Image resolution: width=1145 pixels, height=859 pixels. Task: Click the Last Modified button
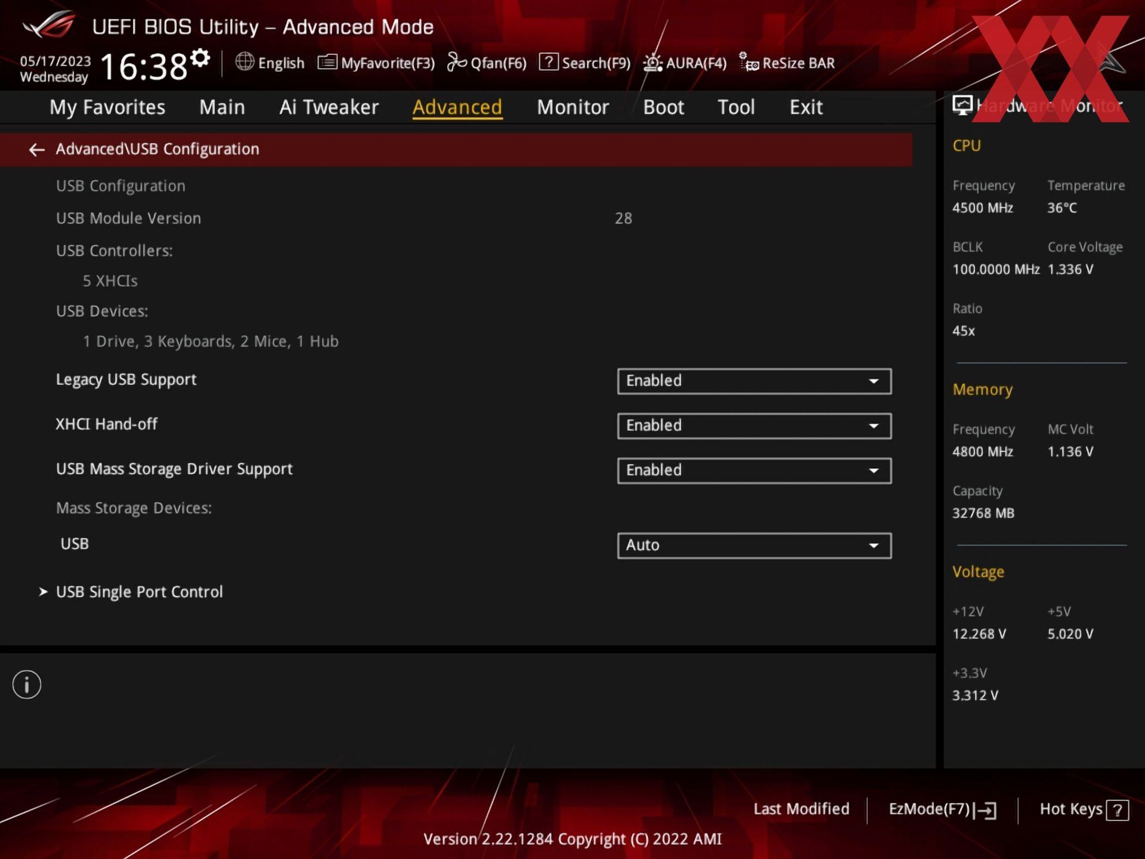pos(801,809)
